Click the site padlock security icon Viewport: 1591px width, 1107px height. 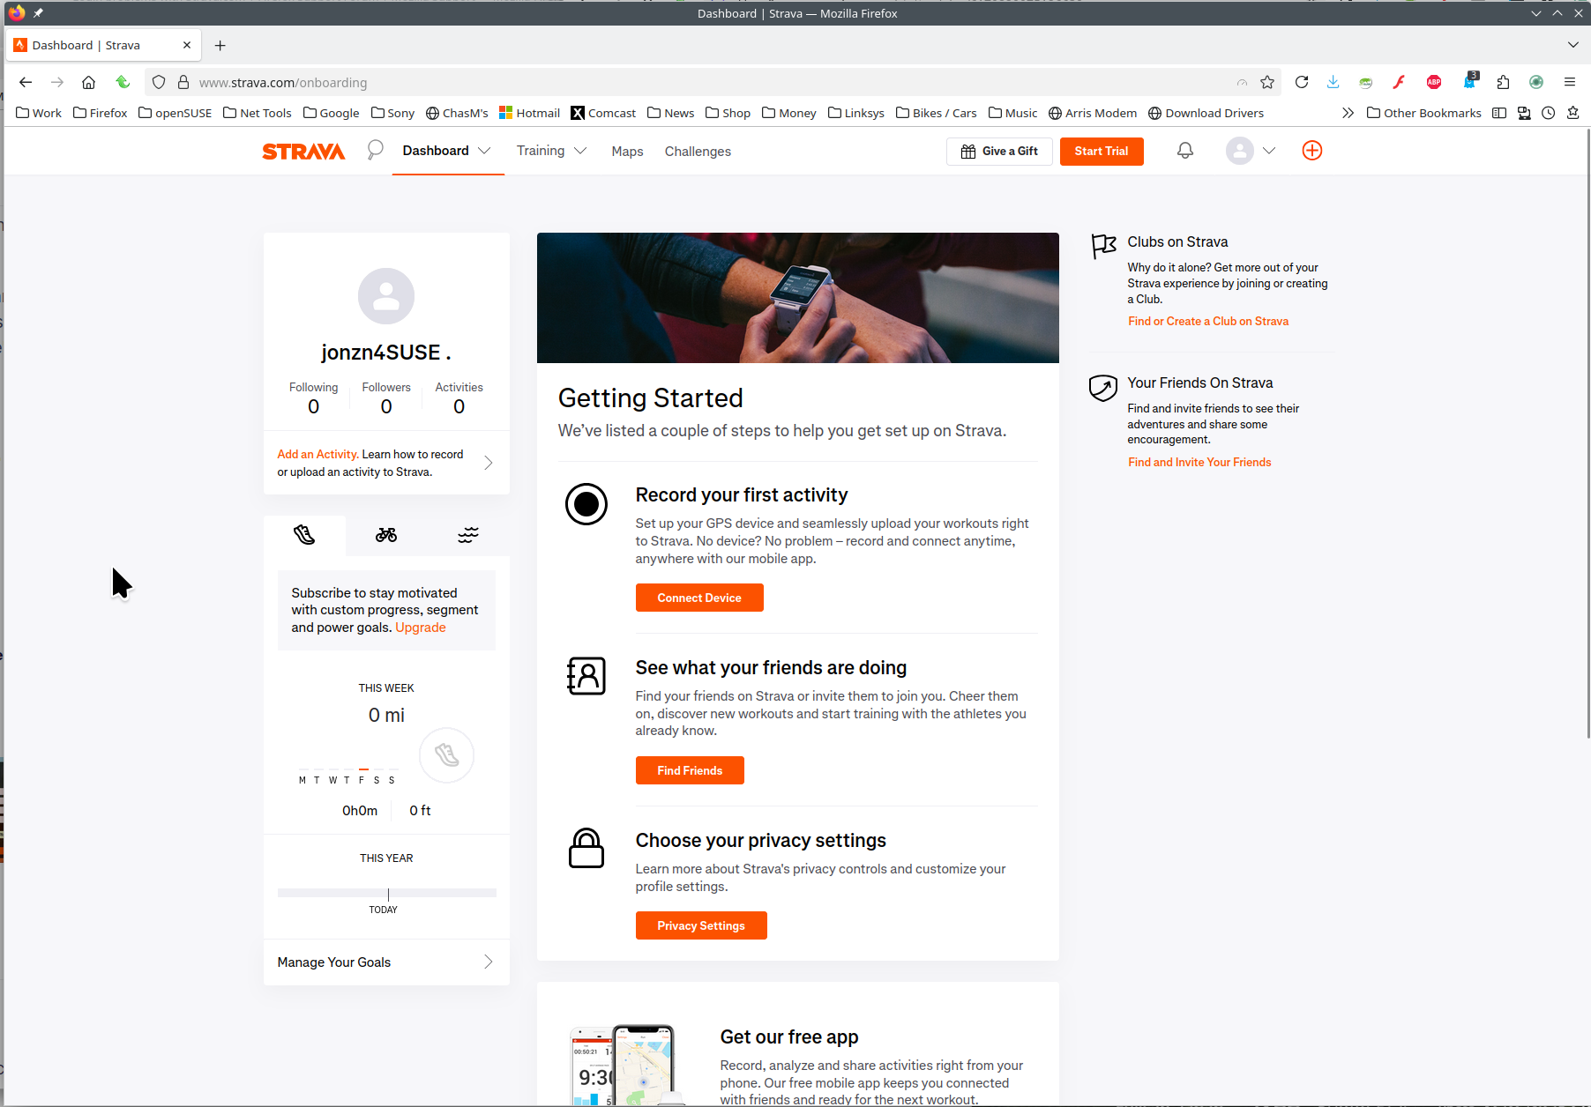tap(183, 82)
